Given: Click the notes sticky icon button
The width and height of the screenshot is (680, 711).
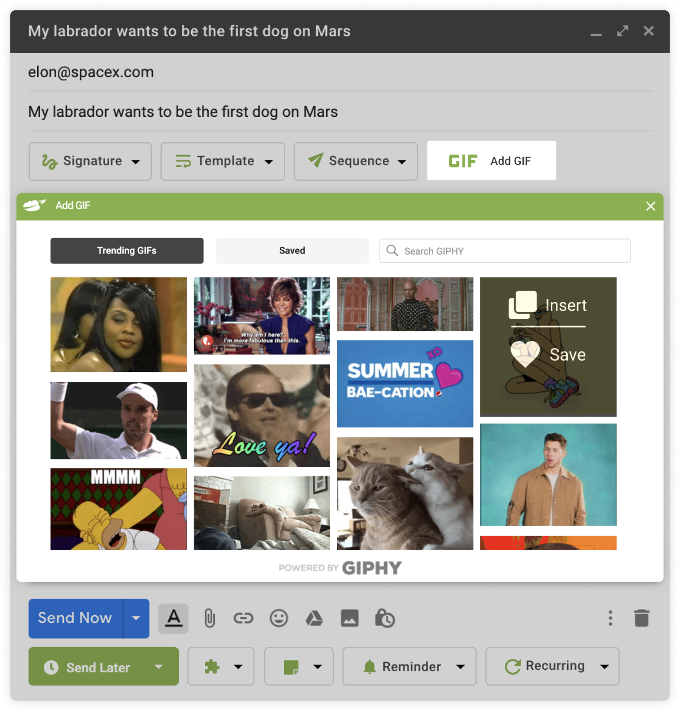Looking at the screenshot, I should 299,666.
